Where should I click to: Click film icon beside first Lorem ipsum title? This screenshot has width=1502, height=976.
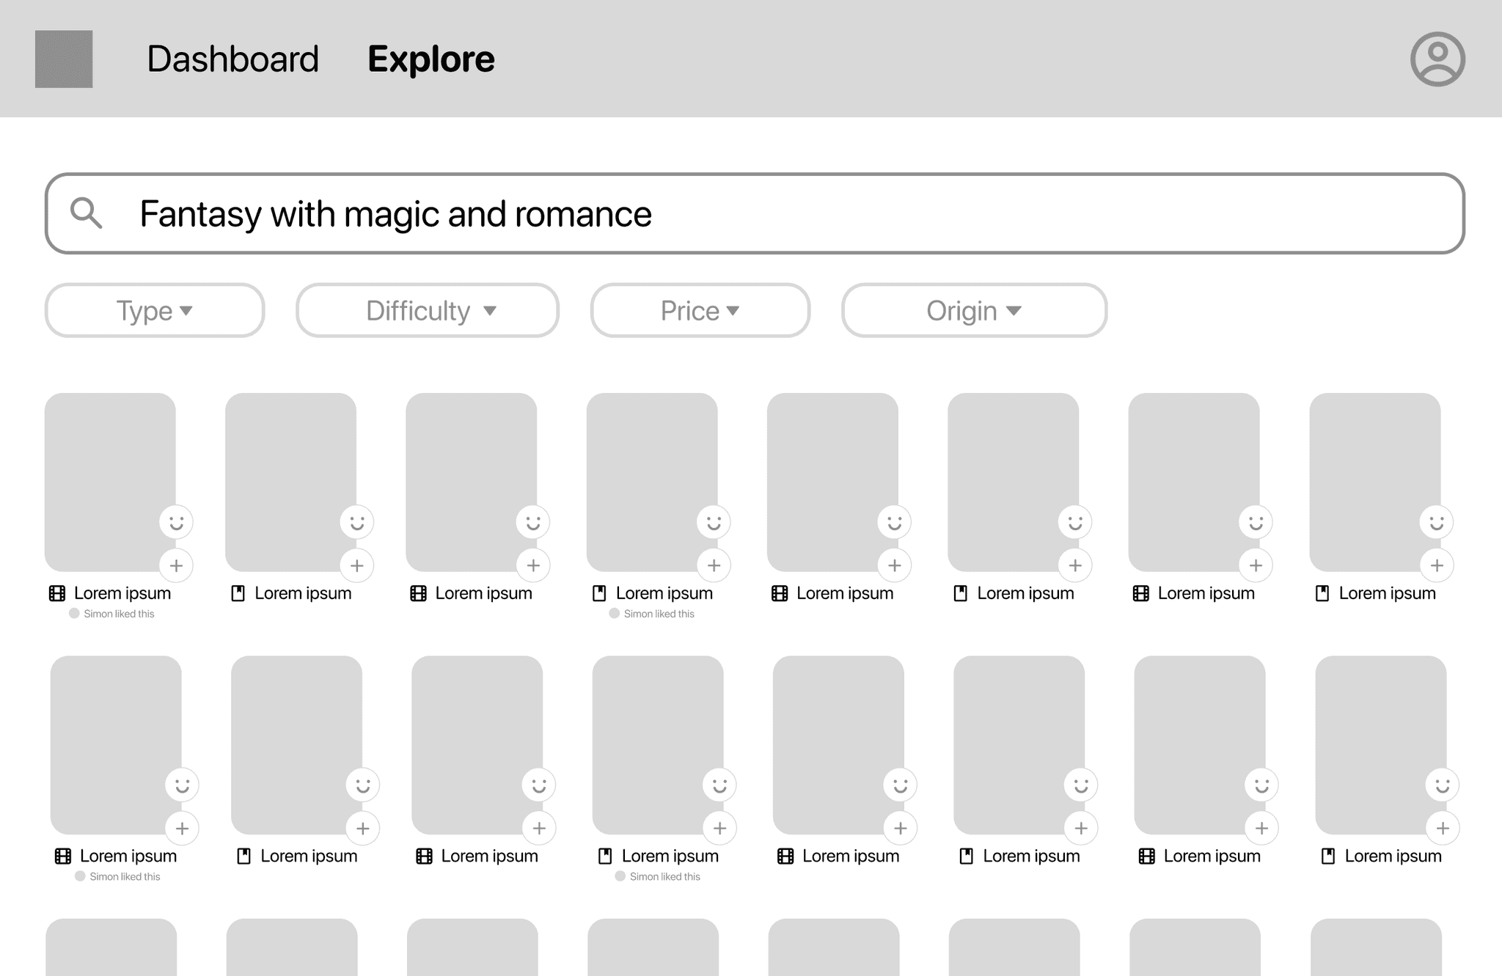[x=57, y=593]
